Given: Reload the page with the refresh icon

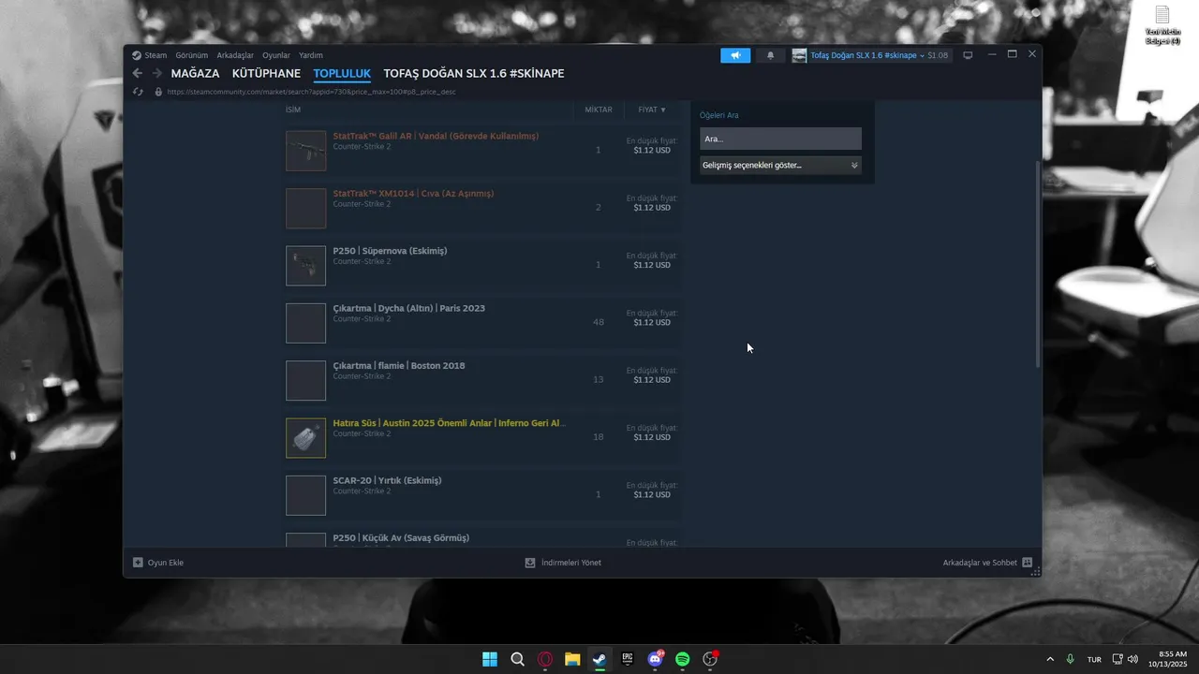Looking at the screenshot, I should coord(138,92).
